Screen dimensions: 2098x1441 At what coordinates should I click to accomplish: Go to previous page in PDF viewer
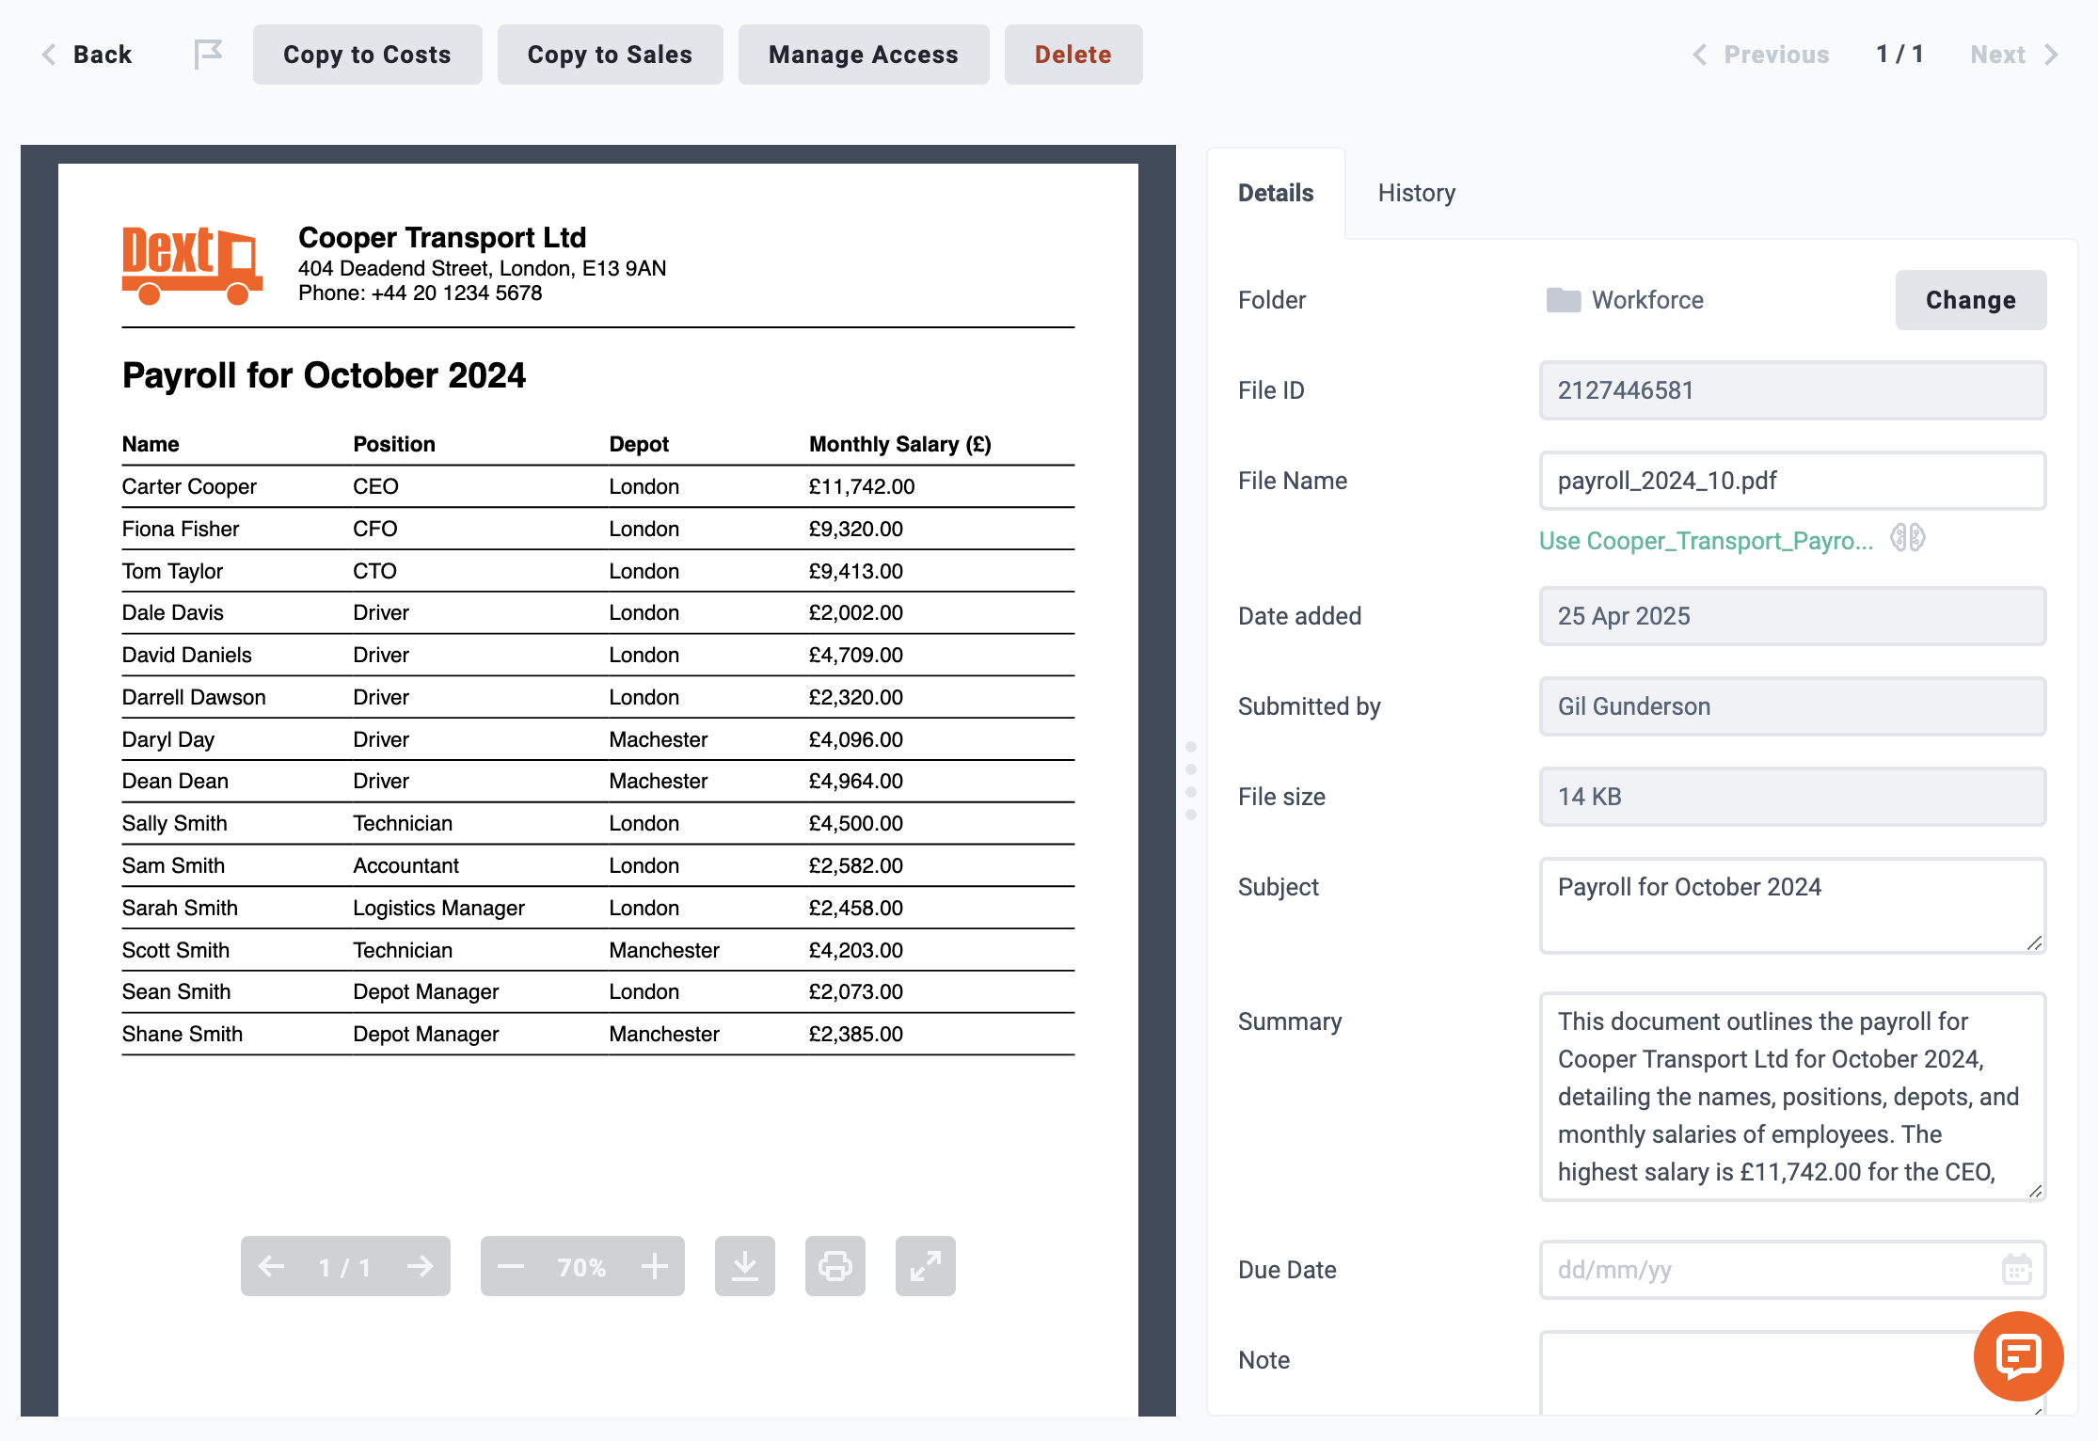(x=272, y=1266)
